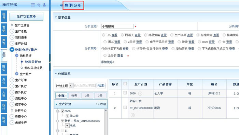239x135 pixels.
Task: Click the list view icon in navigation header
Action: [33, 5]
